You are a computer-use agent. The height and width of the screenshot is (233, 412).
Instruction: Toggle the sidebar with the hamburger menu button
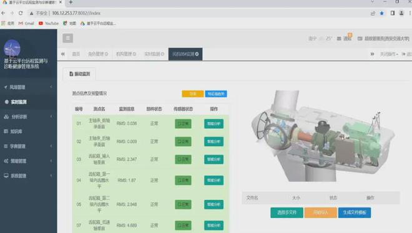coord(68,38)
